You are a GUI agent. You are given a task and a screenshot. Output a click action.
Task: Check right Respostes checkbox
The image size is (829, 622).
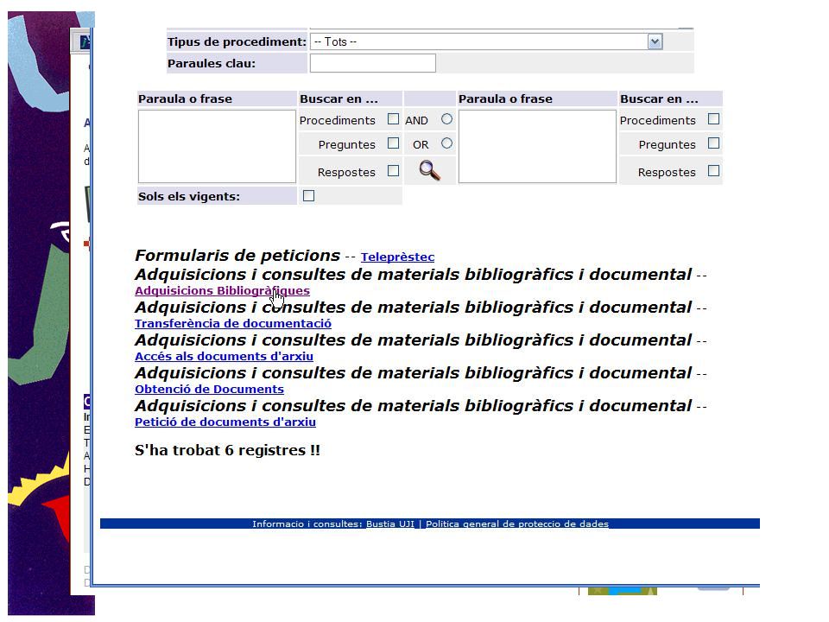pyautogui.click(x=713, y=171)
